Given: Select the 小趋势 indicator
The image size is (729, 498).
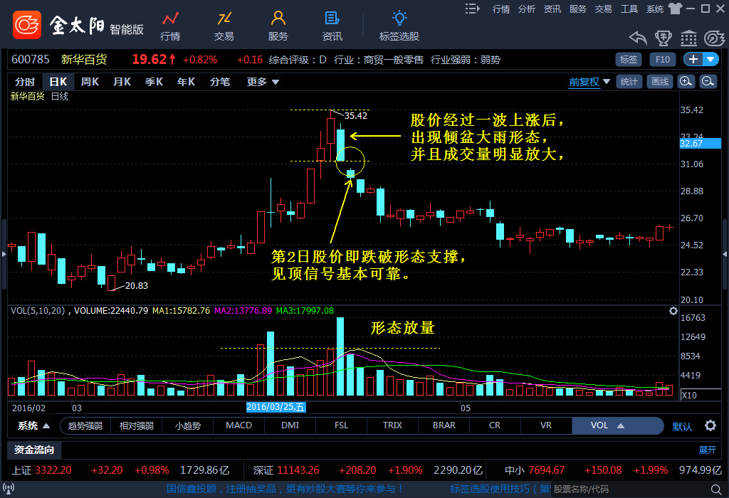Looking at the screenshot, I should (x=188, y=425).
